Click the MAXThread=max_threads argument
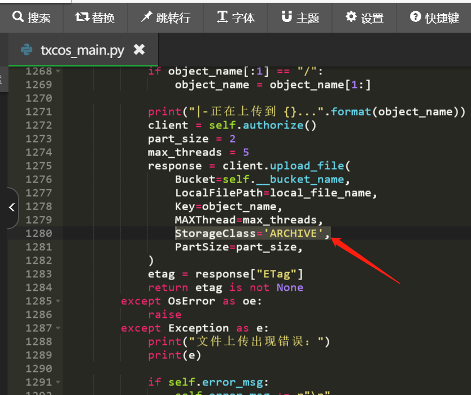 pos(249,220)
